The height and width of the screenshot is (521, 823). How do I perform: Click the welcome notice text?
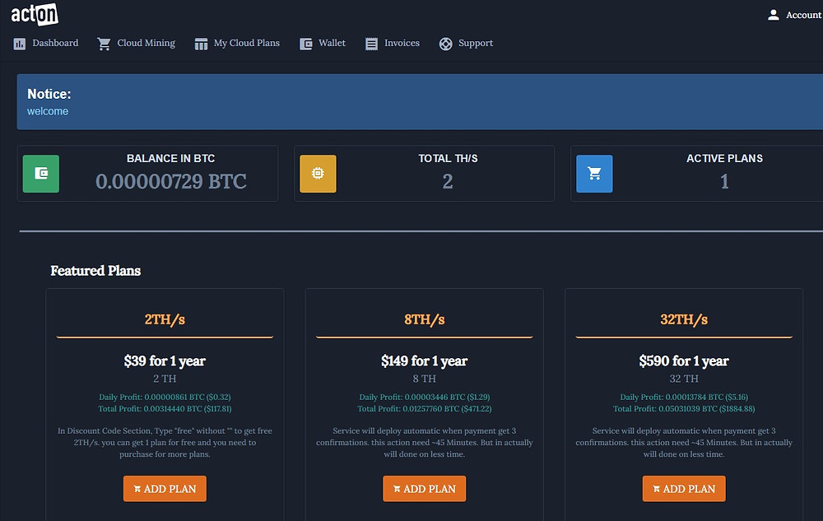click(48, 111)
